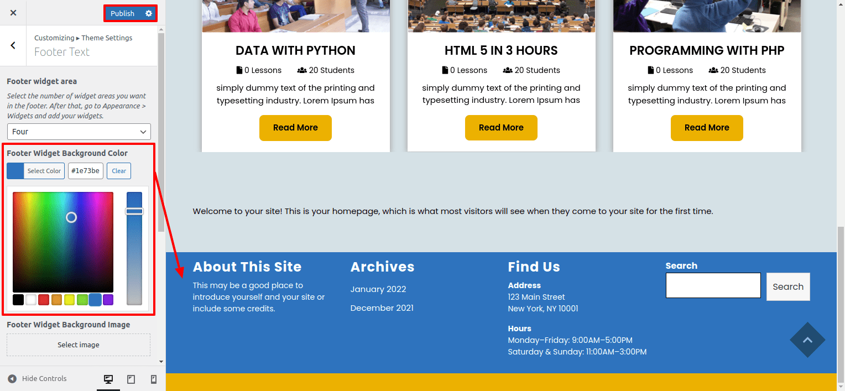This screenshot has width=845, height=391.
Task: Open the footer widget area dropdown
Action: pyautogui.click(x=79, y=132)
